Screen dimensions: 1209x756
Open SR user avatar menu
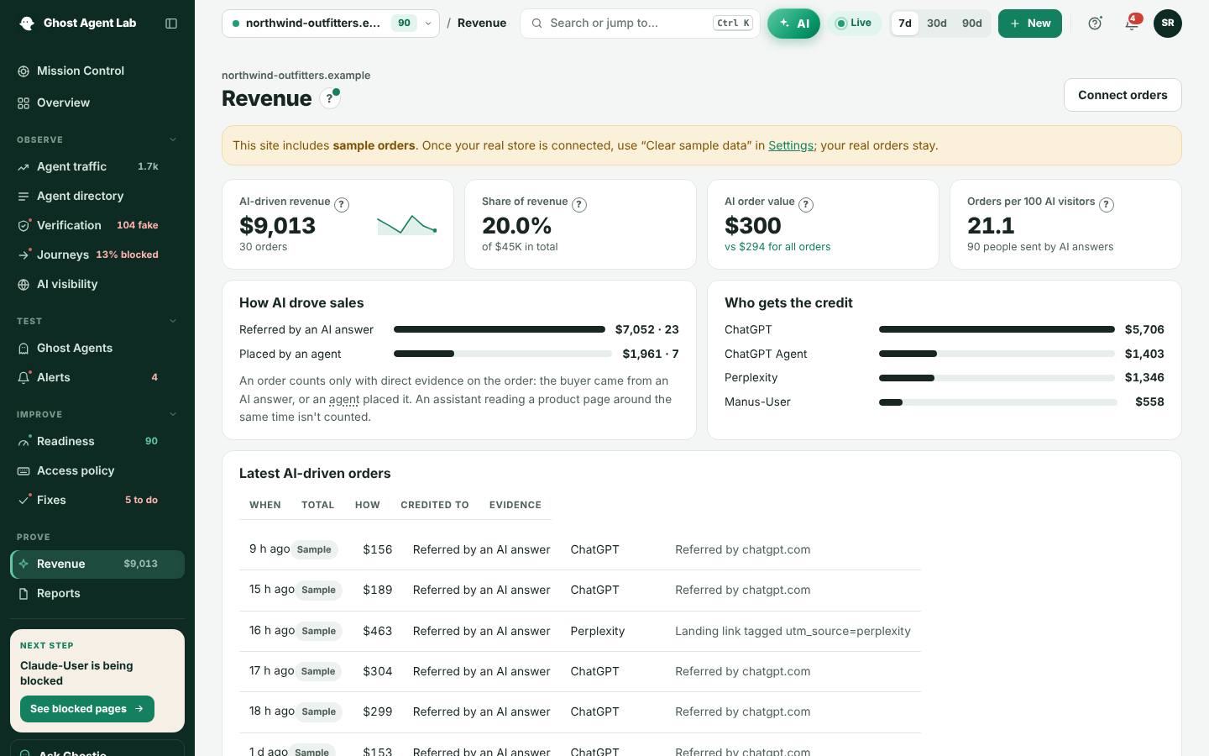[1168, 24]
